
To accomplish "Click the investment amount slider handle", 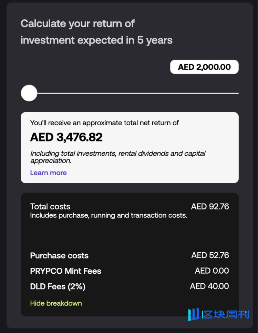I will (x=29, y=93).
